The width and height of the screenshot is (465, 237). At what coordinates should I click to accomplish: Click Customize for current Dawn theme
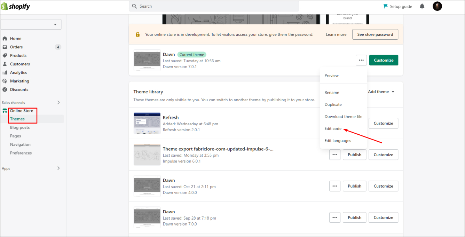384,60
